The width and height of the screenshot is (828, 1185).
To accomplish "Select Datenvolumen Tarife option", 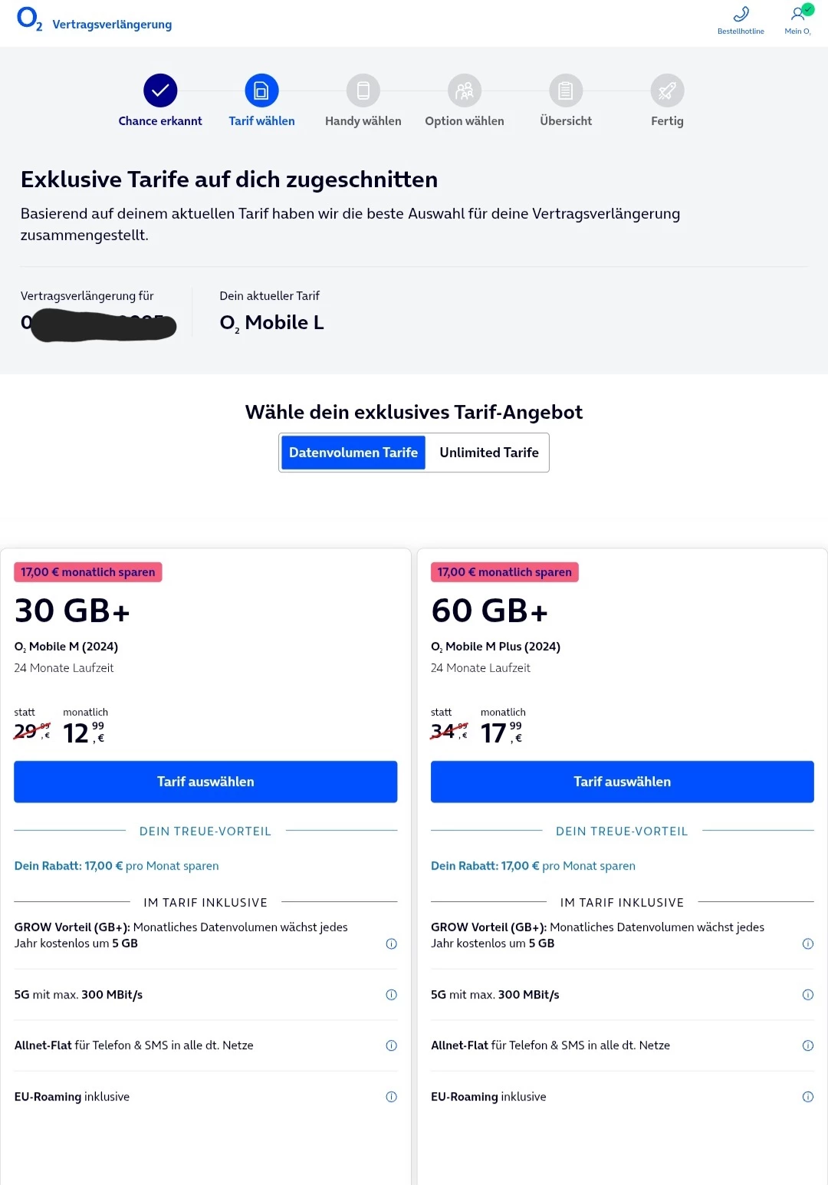I will [353, 453].
